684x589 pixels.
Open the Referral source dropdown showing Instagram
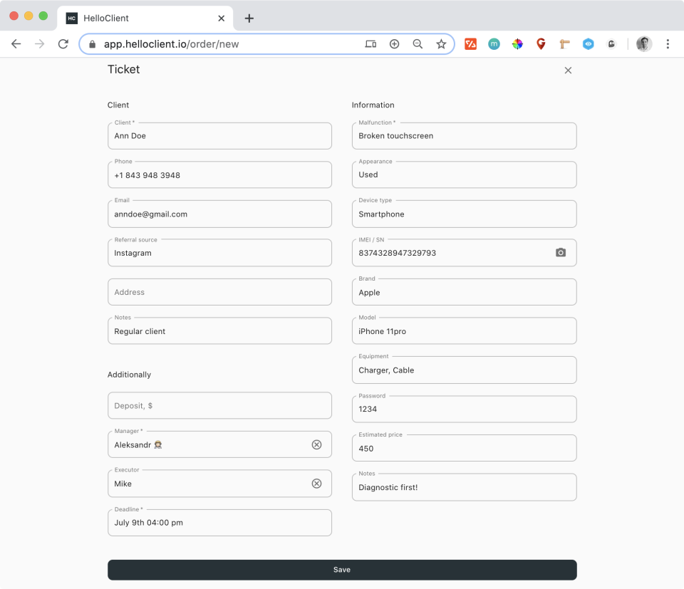[219, 253]
